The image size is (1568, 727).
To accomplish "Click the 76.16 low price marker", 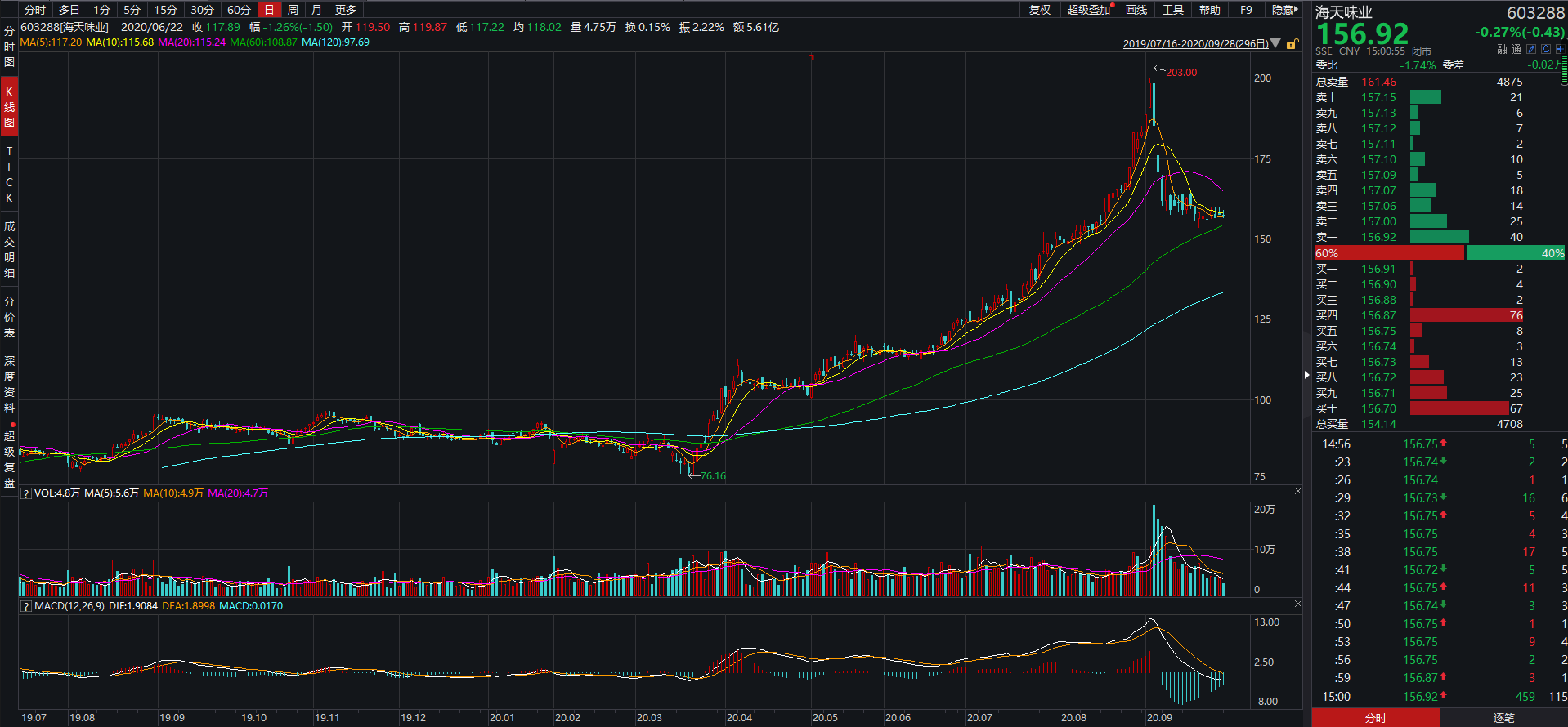I will [x=713, y=476].
